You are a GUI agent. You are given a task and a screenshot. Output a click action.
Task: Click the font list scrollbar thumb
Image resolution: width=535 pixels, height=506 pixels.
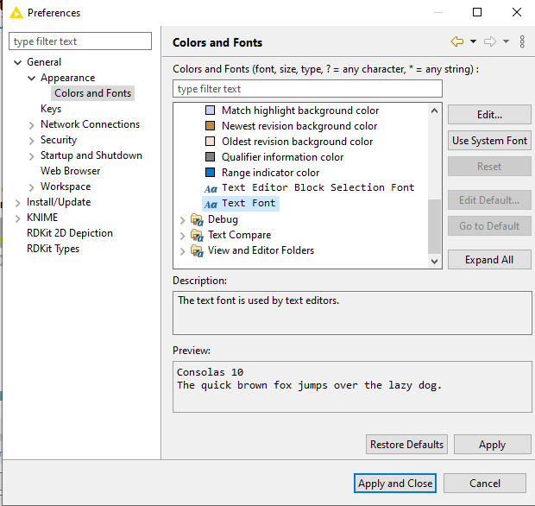(x=434, y=226)
